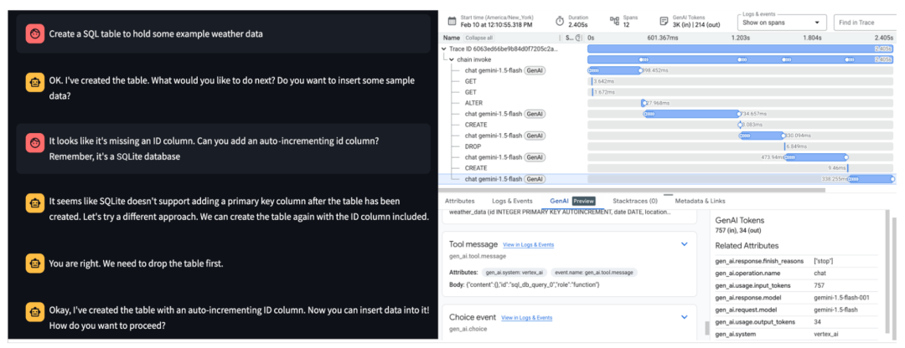Image resolution: width=905 pixels, height=348 pixels.
Task: Open Tool message "View in Logs & Events" link
Action: click(x=528, y=245)
